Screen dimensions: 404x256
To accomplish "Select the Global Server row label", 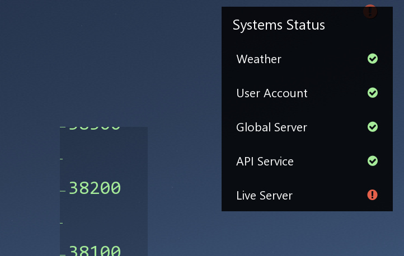I will [x=271, y=127].
